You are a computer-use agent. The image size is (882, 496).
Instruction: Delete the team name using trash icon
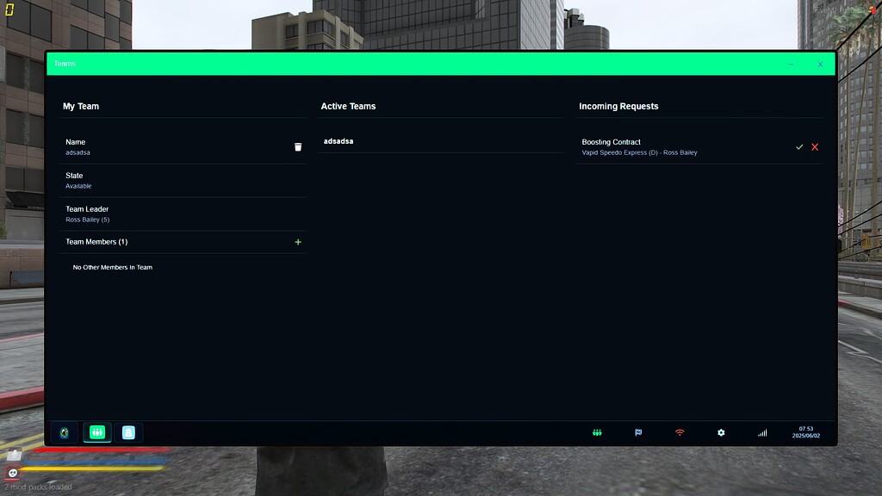point(298,146)
